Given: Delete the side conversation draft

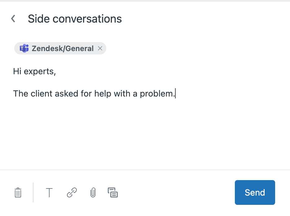Looking at the screenshot, I should [18, 192].
